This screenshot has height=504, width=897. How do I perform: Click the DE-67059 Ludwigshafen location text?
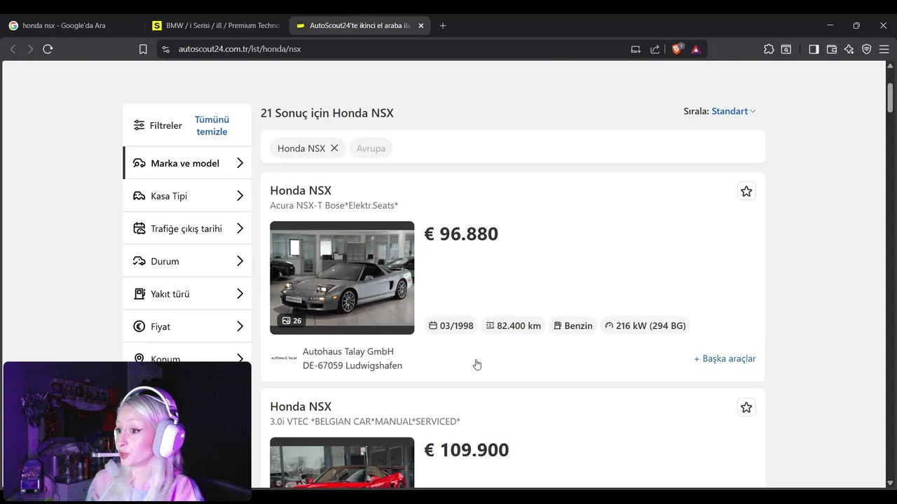pos(352,365)
